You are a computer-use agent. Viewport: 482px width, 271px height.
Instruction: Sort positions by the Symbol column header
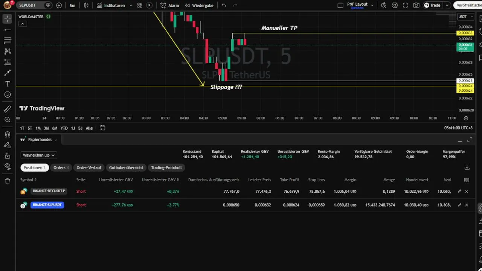29,180
